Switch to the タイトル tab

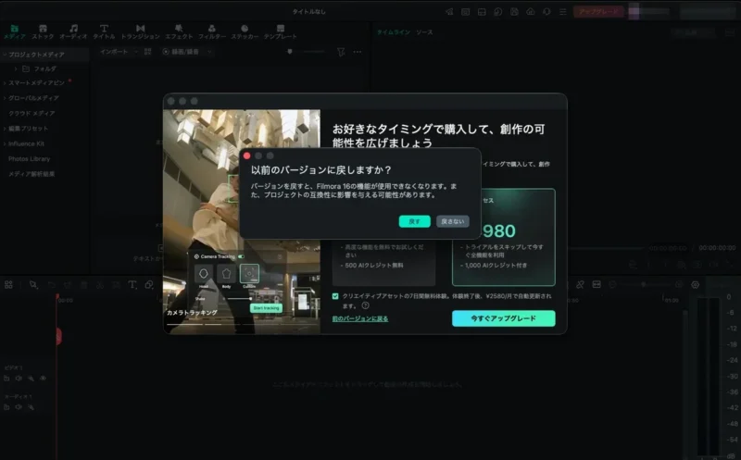point(104,31)
